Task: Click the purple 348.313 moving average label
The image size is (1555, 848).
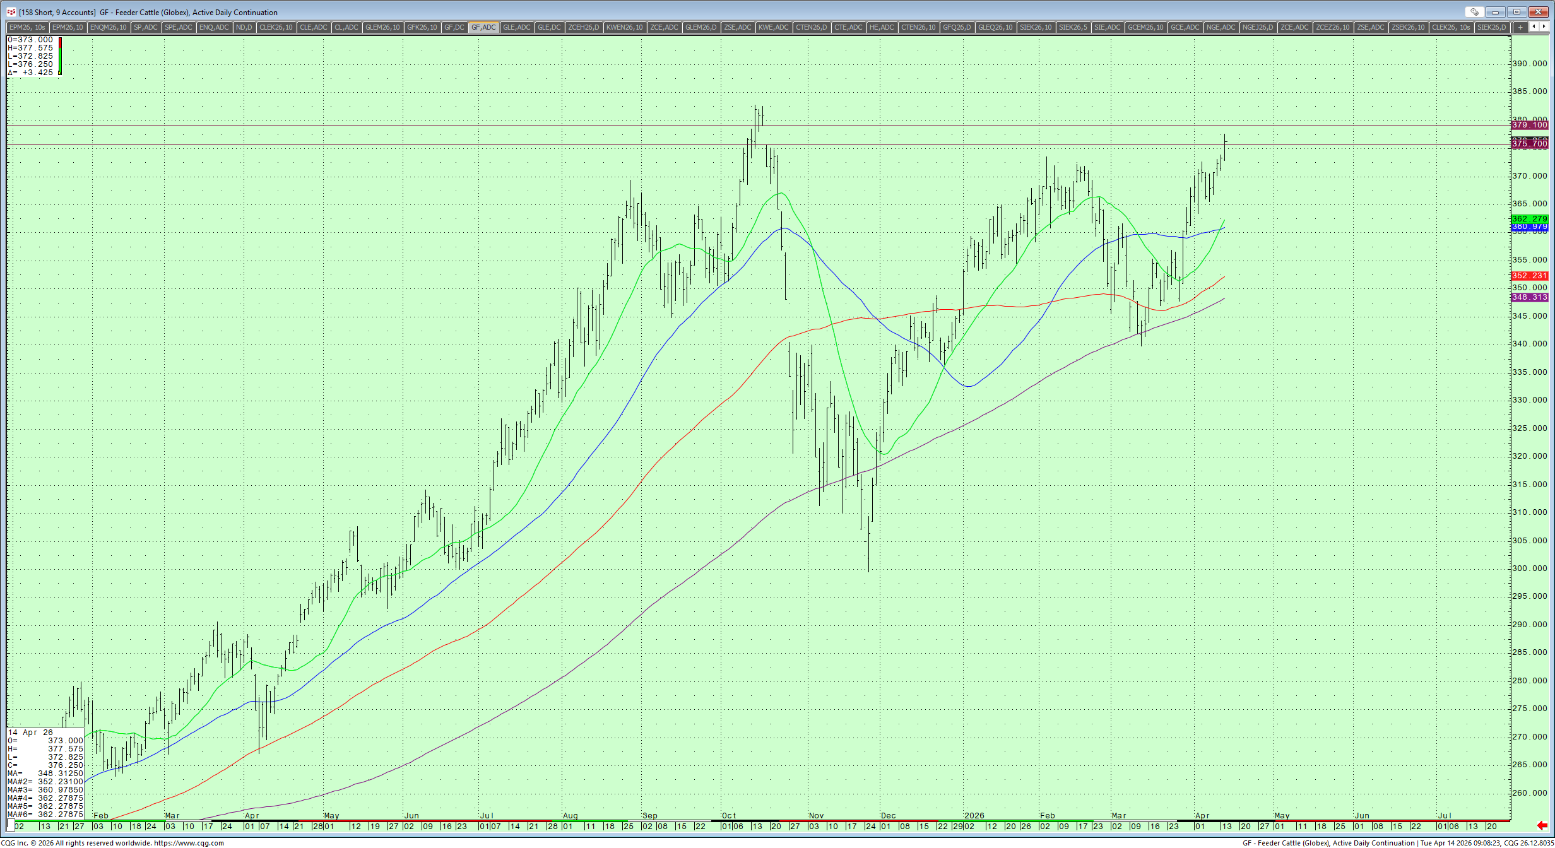Action: [x=1529, y=297]
